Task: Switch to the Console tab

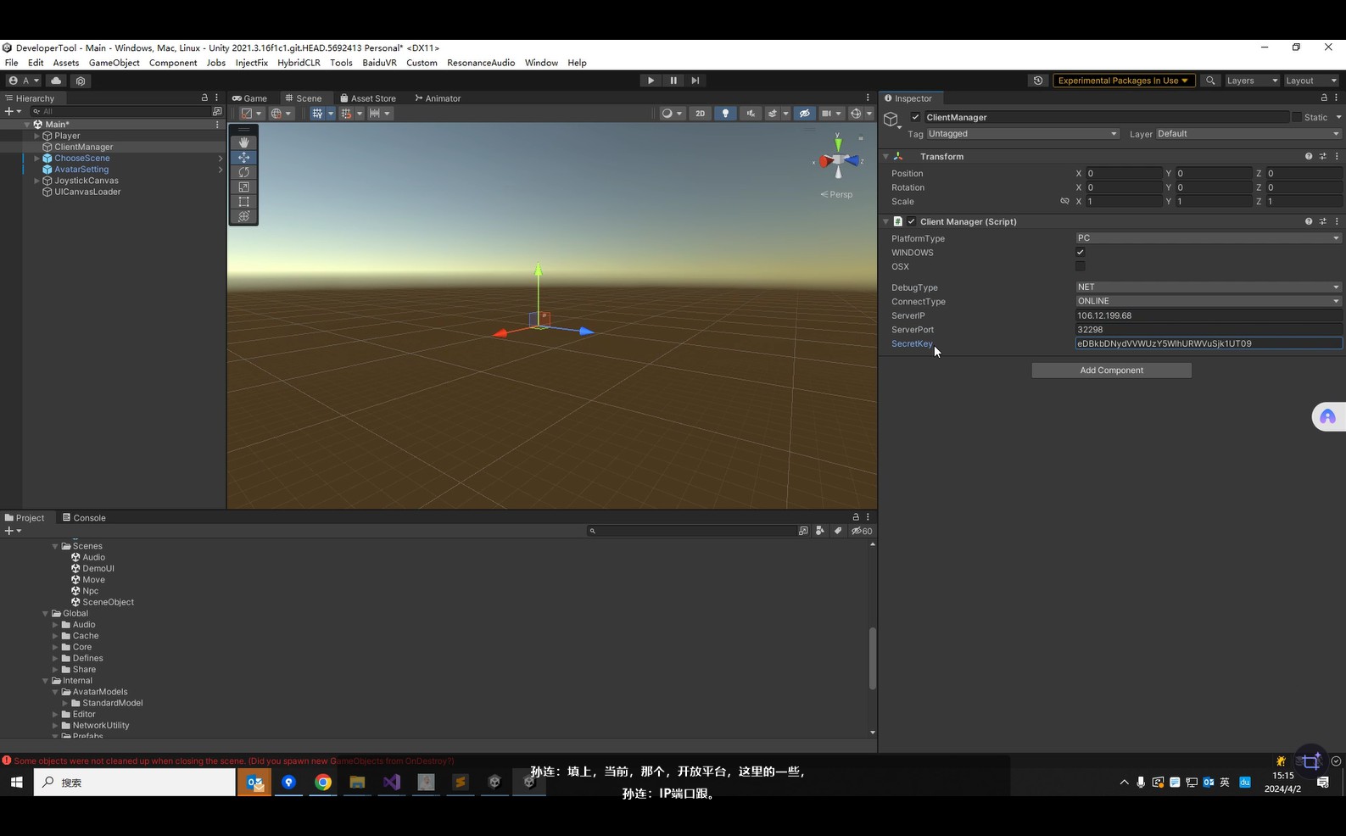Action: point(84,518)
